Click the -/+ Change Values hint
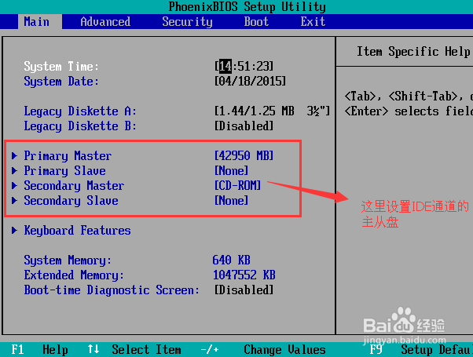This screenshot has width=473, height=357. 263,349
